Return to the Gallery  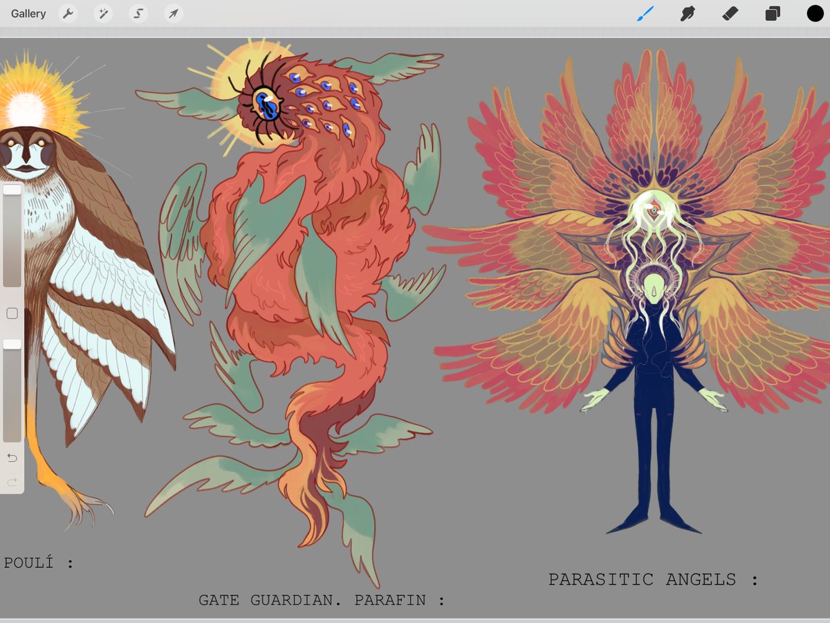pos(28,14)
